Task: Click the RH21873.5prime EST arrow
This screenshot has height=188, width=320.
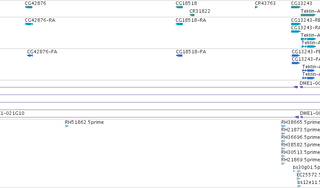Action: point(283,134)
